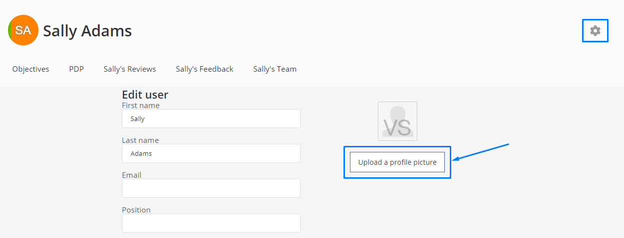This screenshot has width=624, height=238.
Task: Select the empty Email input field
Action: pos(211,188)
